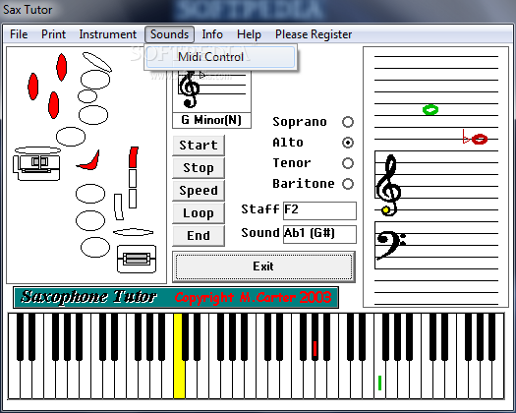Viewport: 516px width, 413px height.
Task: Click the Sound field showing Ab1 (G#)
Action: click(x=319, y=234)
